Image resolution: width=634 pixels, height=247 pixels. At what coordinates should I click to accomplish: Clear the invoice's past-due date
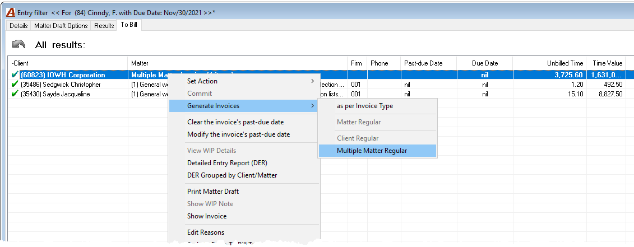pos(235,122)
